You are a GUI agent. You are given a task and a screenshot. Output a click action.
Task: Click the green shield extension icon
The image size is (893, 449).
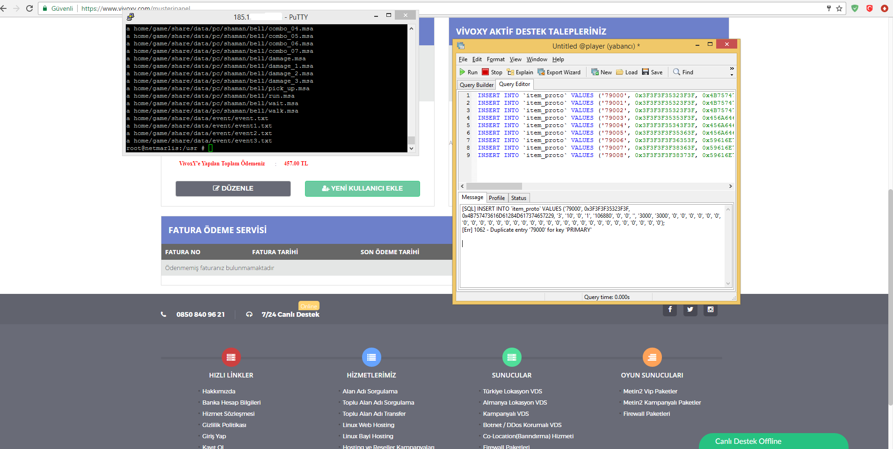(855, 8)
